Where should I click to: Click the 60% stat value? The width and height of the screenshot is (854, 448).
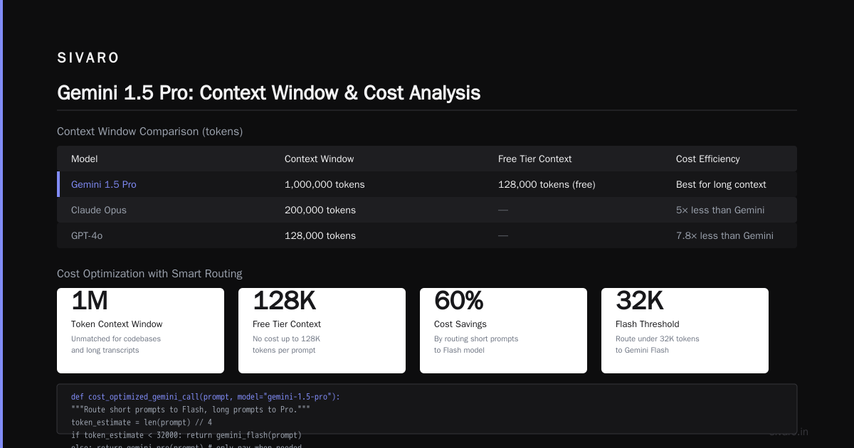459,301
